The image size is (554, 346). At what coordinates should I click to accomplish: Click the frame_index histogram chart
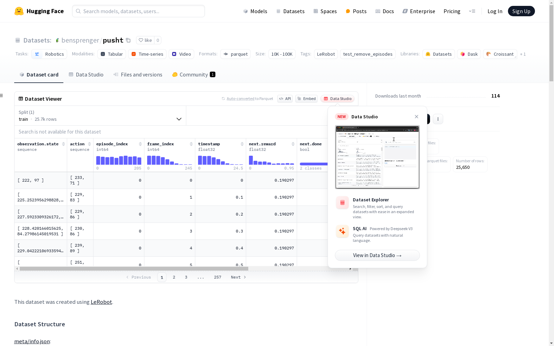point(170,160)
